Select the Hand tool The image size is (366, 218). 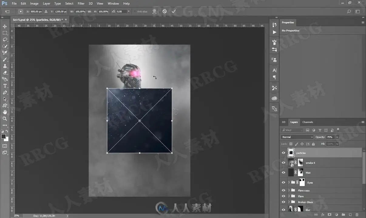point(5,112)
